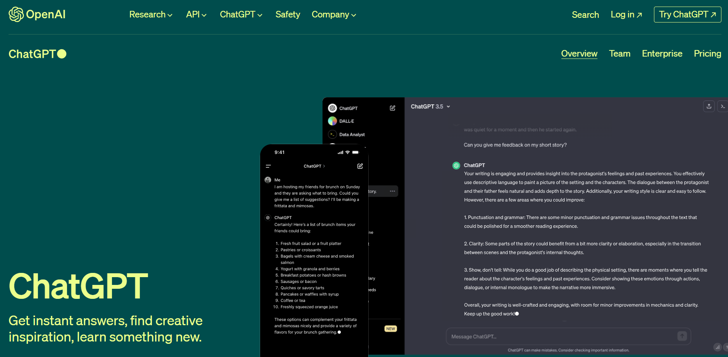Expand the API menu

tap(196, 15)
